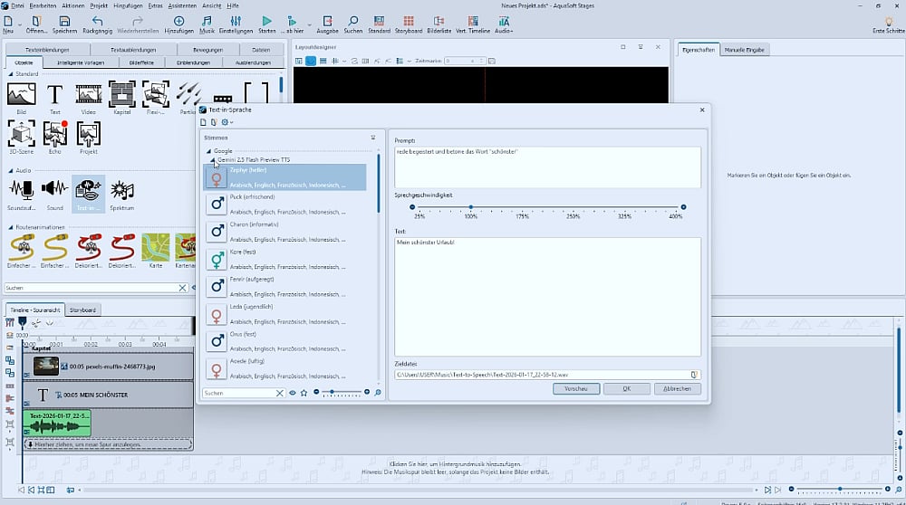Collapse the Google voices tree node
The image size is (906, 505).
[x=208, y=151]
